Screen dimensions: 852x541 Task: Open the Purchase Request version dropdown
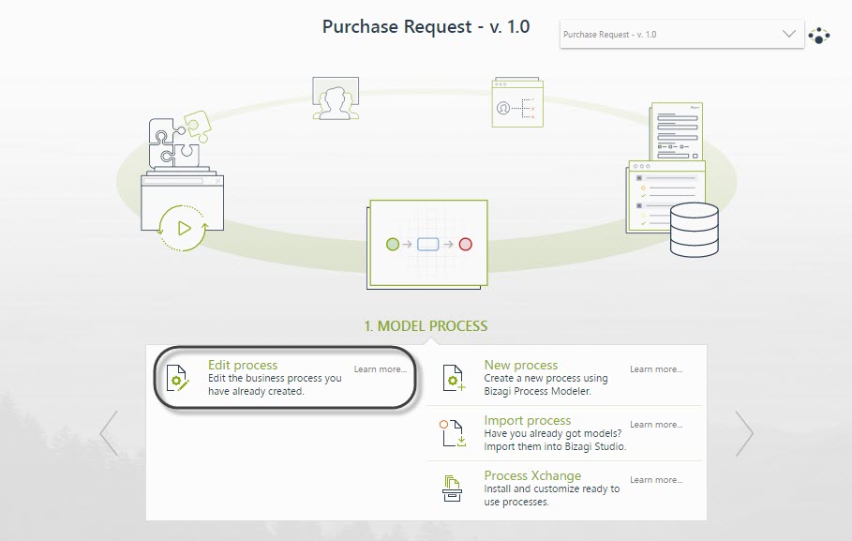click(681, 35)
